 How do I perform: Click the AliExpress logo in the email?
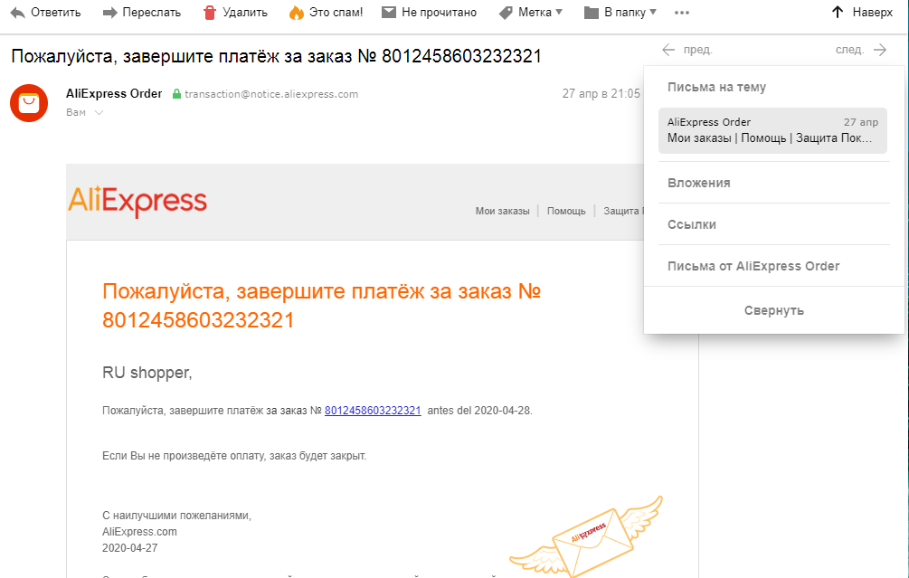tap(137, 201)
